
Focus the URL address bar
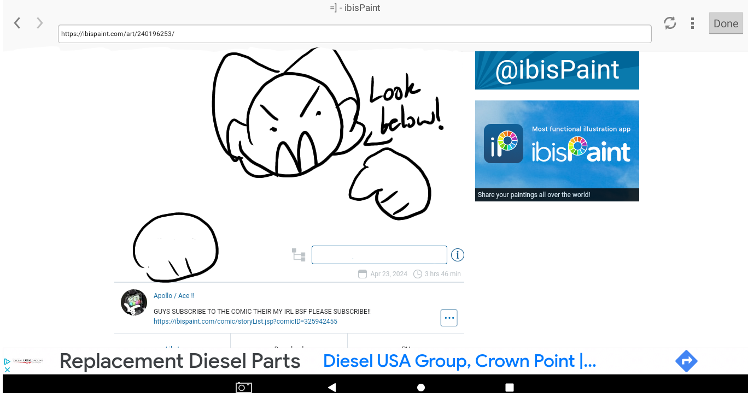click(354, 34)
